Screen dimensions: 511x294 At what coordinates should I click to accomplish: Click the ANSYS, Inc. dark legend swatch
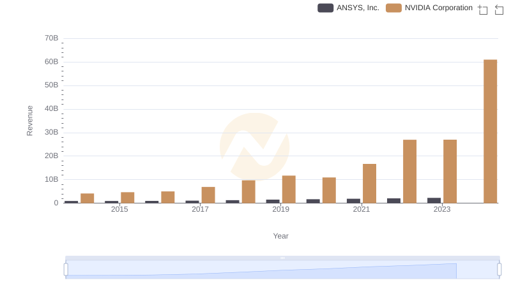(325, 8)
